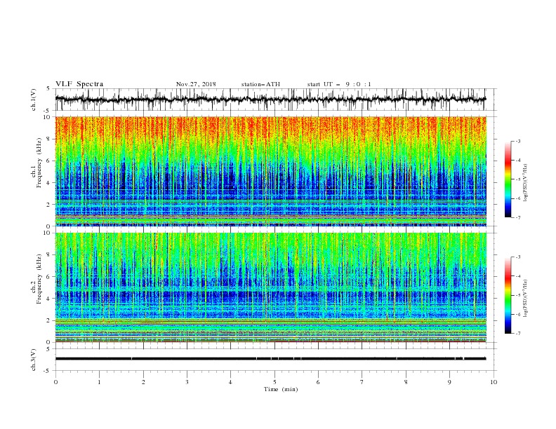Click the ch.1 spectrogram panel
This screenshot has width=556, height=429.
coord(270,171)
